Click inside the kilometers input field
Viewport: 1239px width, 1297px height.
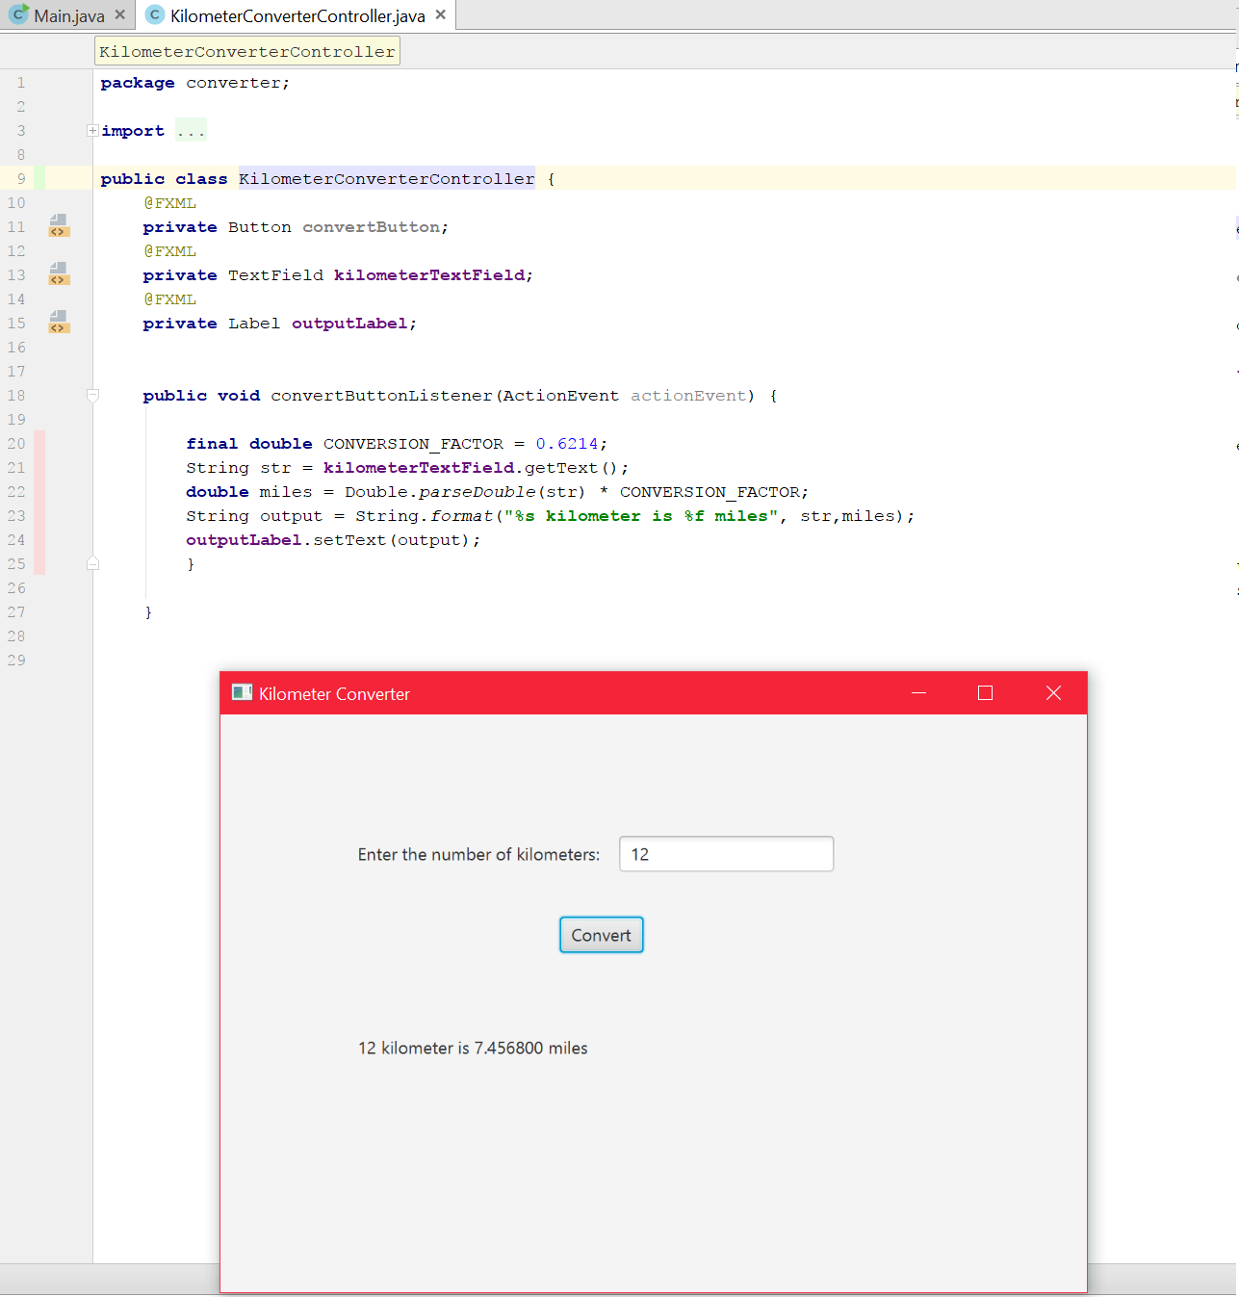(x=726, y=854)
